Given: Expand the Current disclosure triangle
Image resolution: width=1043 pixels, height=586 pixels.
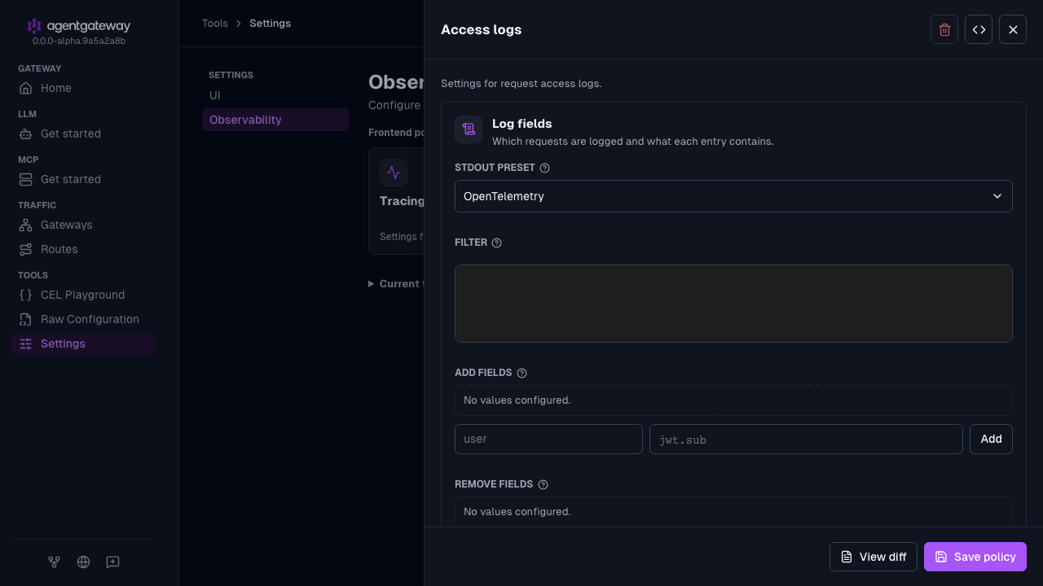Looking at the screenshot, I should coord(372,284).
